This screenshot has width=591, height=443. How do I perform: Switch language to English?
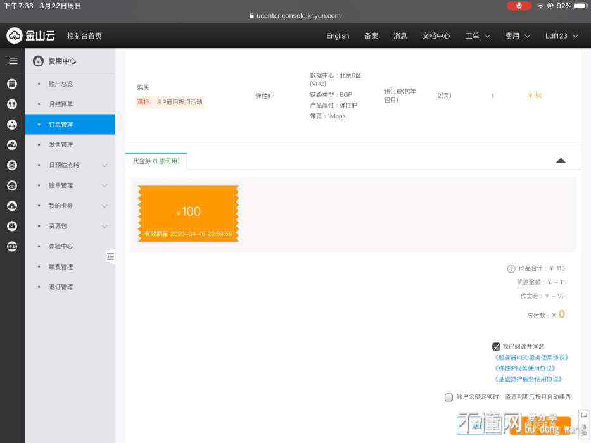point(338,36)
